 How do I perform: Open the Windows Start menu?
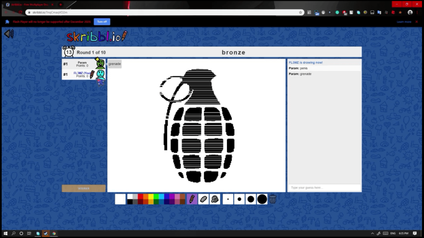5,233
